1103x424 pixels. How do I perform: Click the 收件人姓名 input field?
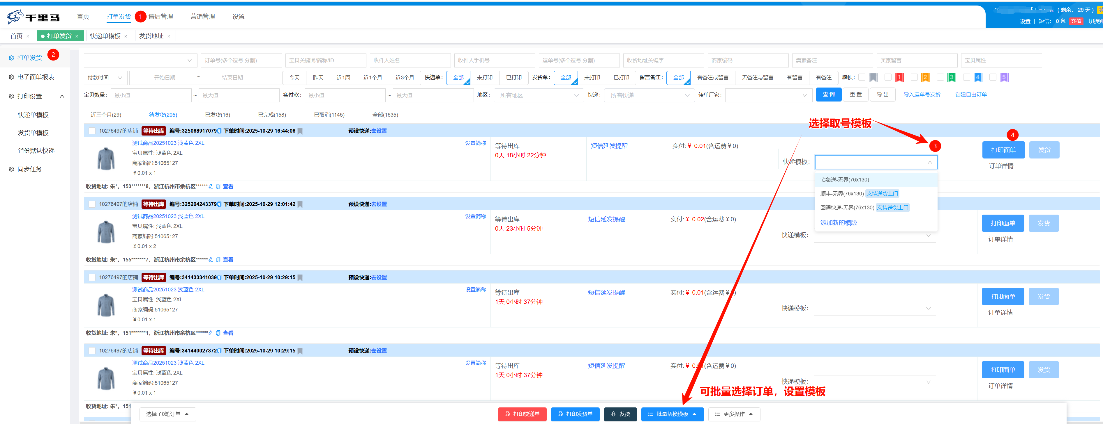pos(410,60)
